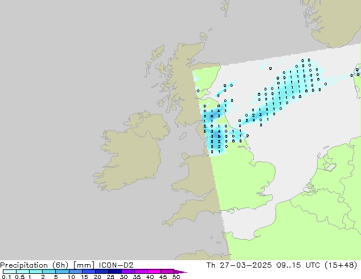Viewport: 361px width, 279px height.
Task: Click the 5–10 mm legend color box
Action: [x=62, y=272]
